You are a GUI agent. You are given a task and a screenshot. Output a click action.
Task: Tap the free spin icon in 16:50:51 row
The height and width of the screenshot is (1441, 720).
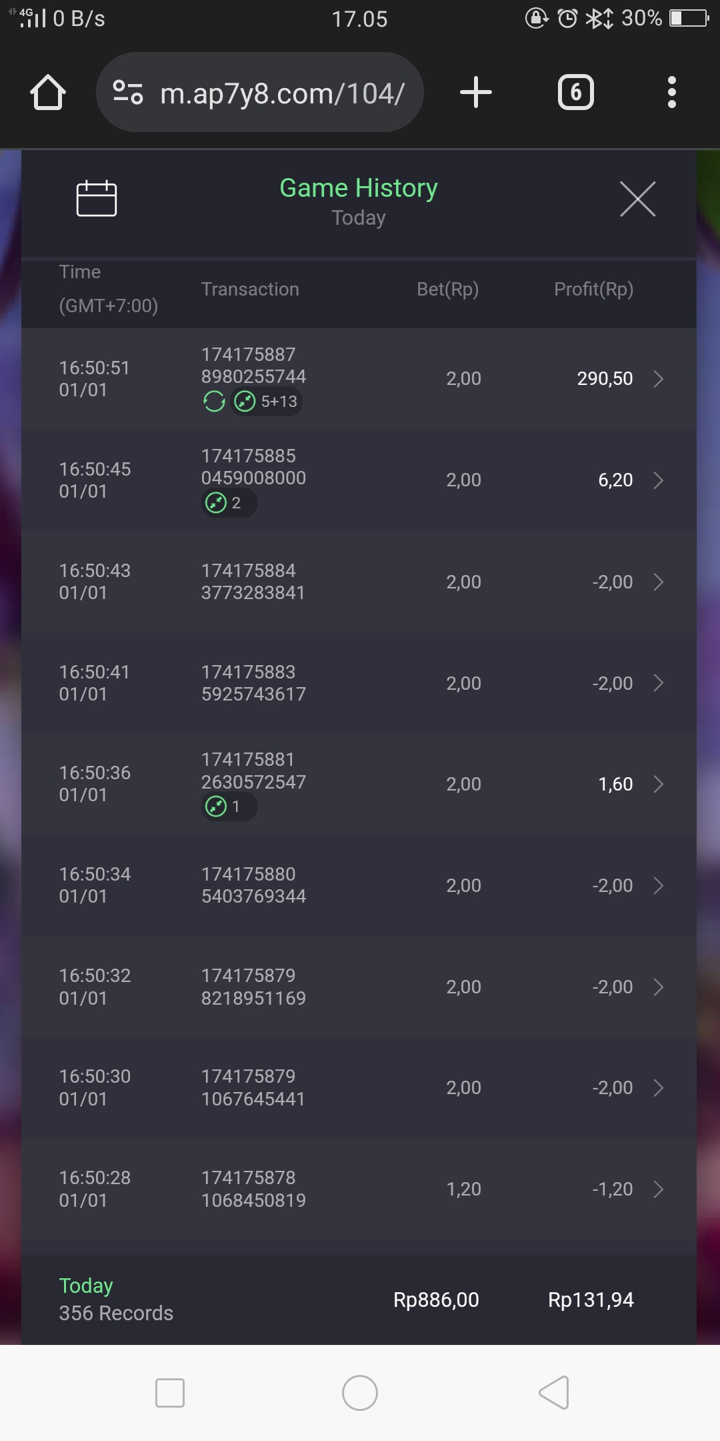point(214,402)
